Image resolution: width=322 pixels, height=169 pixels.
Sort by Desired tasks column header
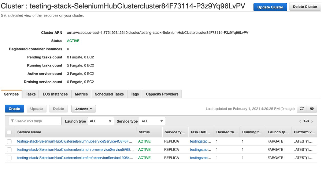click(x=227, y=132)
